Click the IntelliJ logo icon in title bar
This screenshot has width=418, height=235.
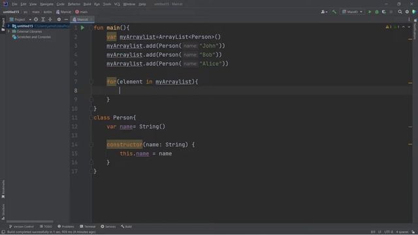coord(5,4)
